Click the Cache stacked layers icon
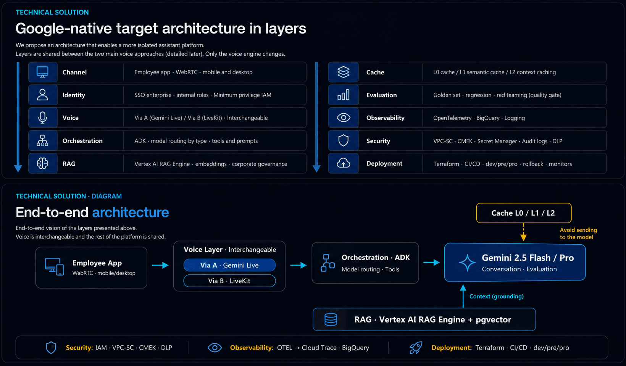 [x=344, y=72]
